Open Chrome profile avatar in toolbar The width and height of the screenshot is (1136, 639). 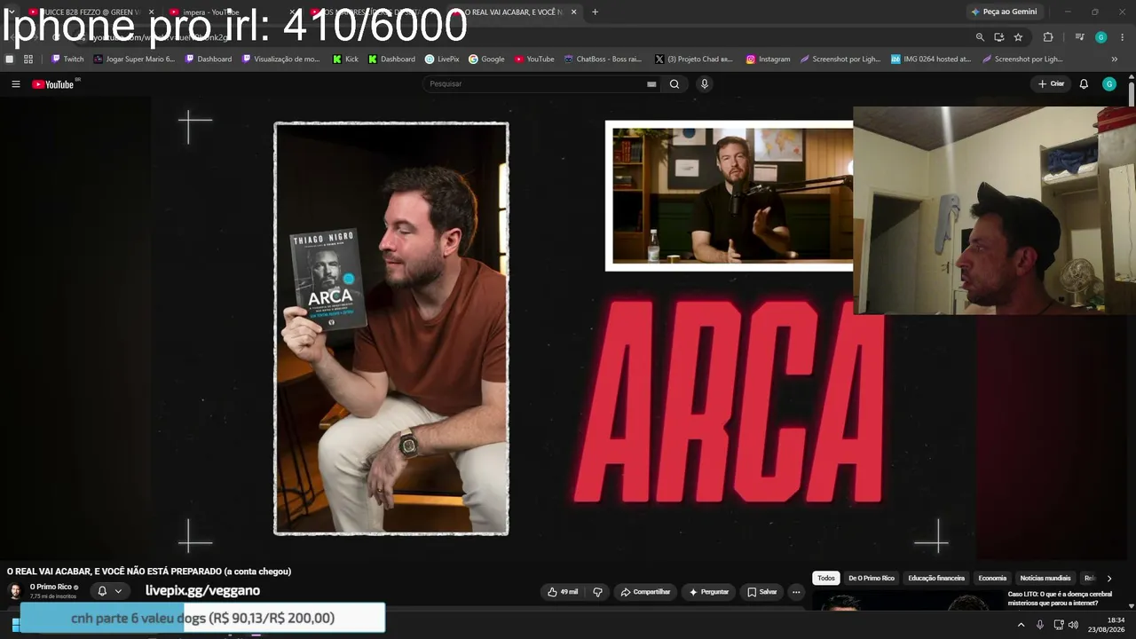[1101, 37]
